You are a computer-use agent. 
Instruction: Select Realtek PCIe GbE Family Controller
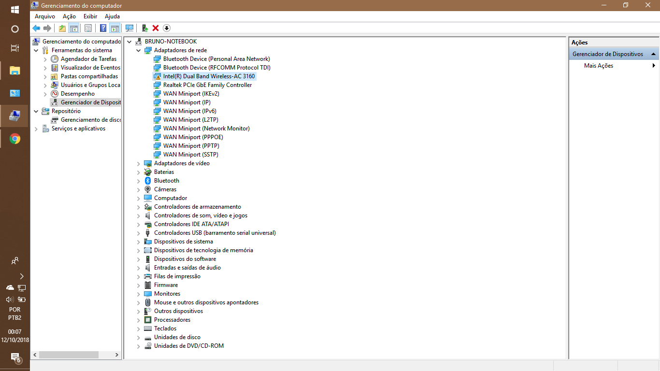pos(207,85)
